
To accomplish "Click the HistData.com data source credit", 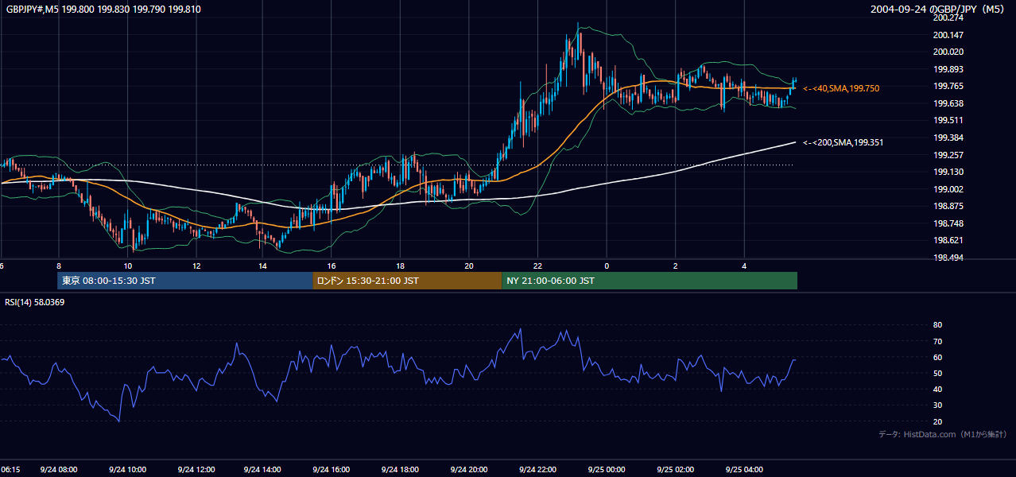I will coord(942,434).
